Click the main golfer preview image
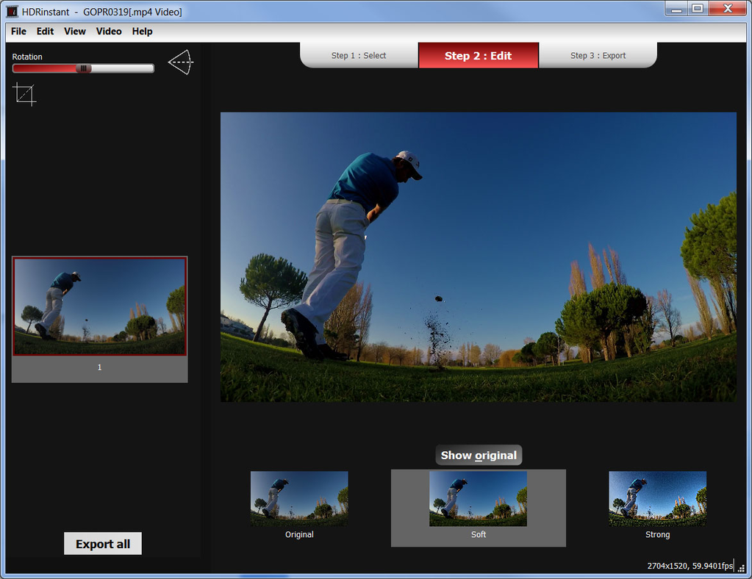Viewport: 752px width, 579px height. point(478,257)
